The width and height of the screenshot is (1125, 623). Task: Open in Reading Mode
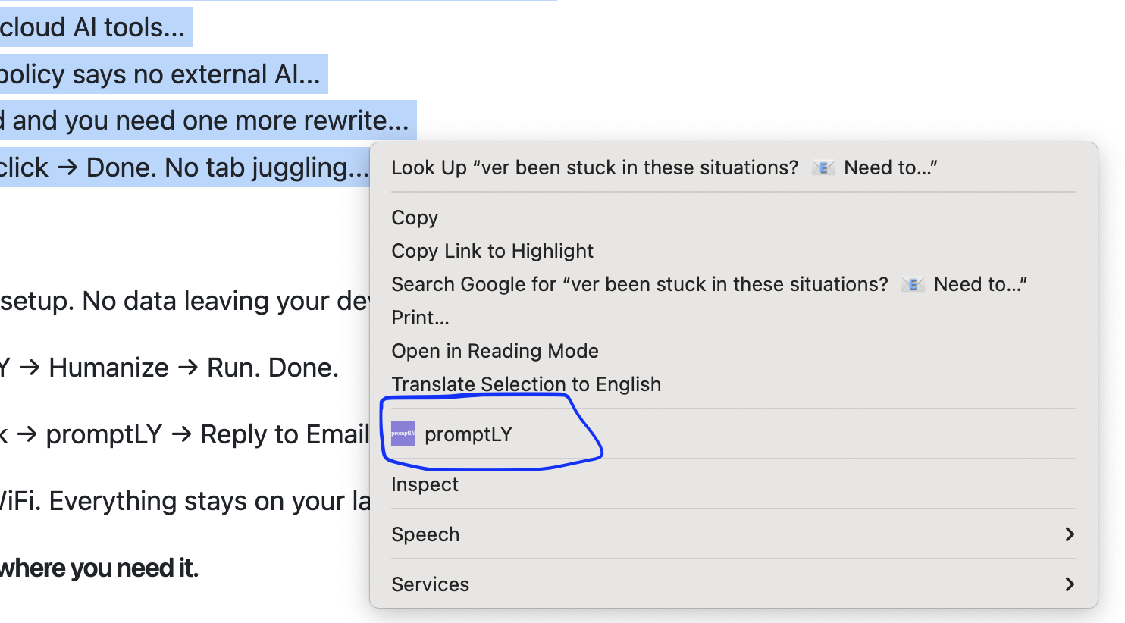[x=495, y=351]
